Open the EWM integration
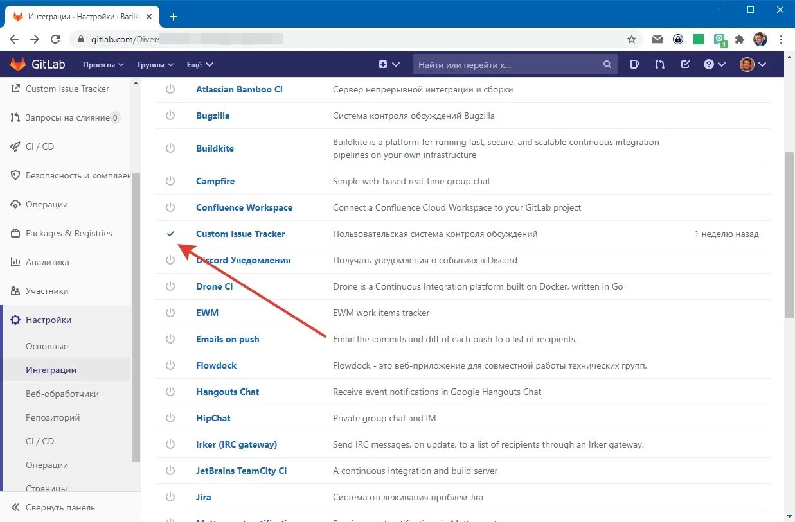 click(207, 313)
